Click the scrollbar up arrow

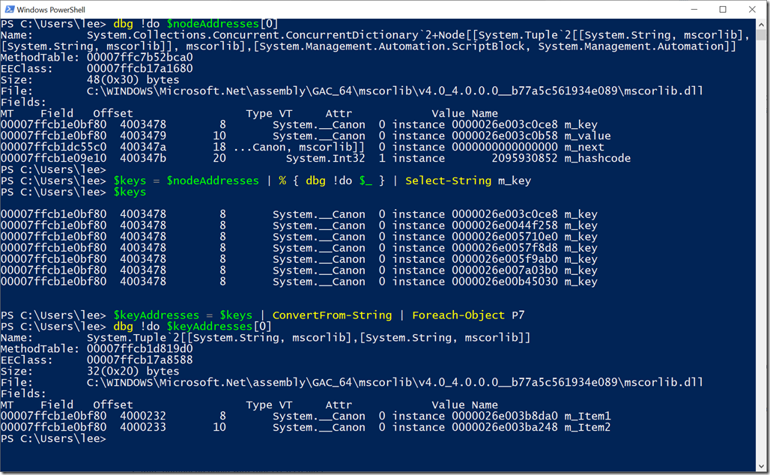(761, 23)
